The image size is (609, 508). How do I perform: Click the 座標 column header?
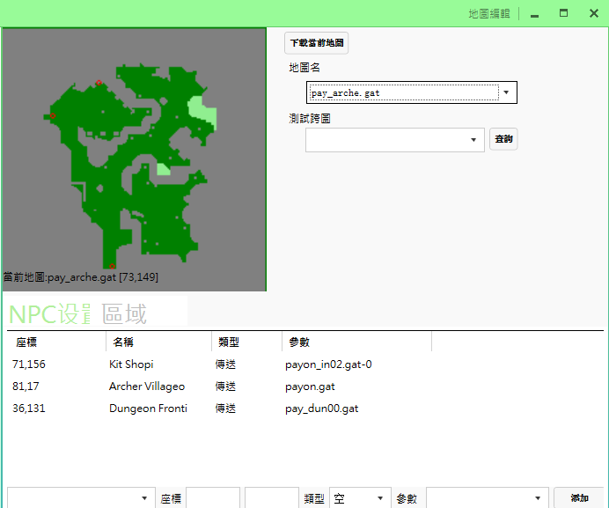[26, 342]
